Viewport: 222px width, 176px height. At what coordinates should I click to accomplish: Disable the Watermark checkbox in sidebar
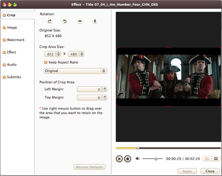[x=4, y=40]
